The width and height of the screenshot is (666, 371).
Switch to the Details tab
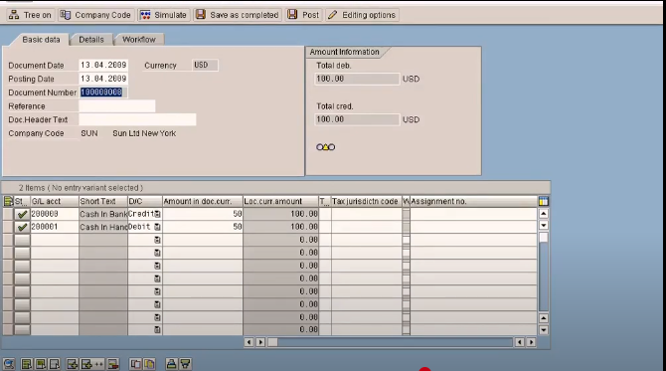coord(91,40)
